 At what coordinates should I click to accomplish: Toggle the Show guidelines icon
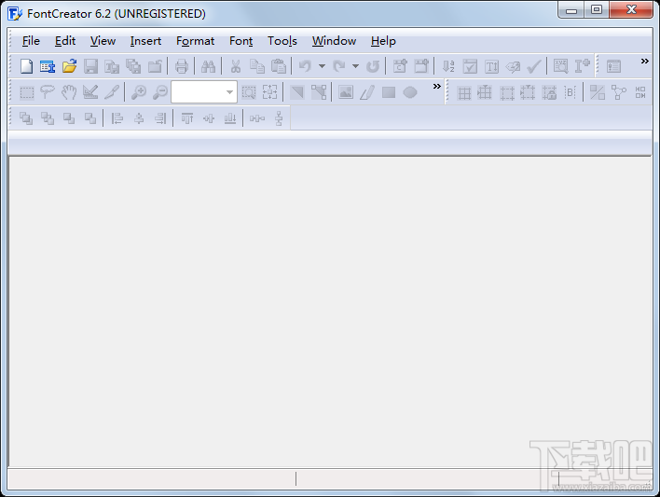[x=507, y=92]
